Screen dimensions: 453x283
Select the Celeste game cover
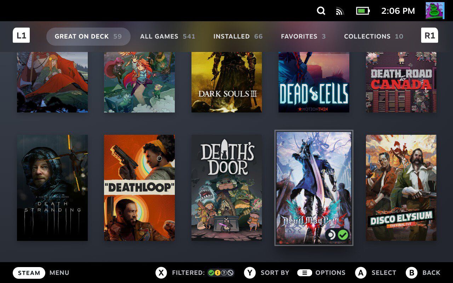point(139,82)
